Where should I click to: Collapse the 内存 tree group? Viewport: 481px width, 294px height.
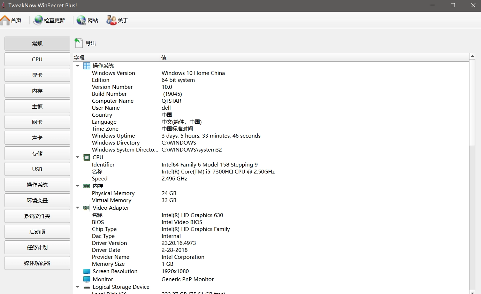point(78,186)
